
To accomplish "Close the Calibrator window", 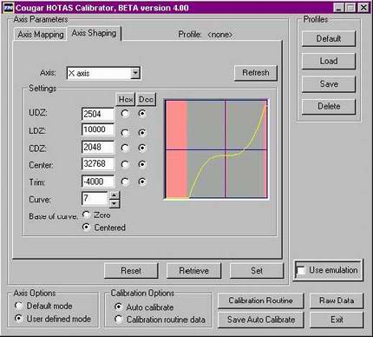I will tap(363, 8).
